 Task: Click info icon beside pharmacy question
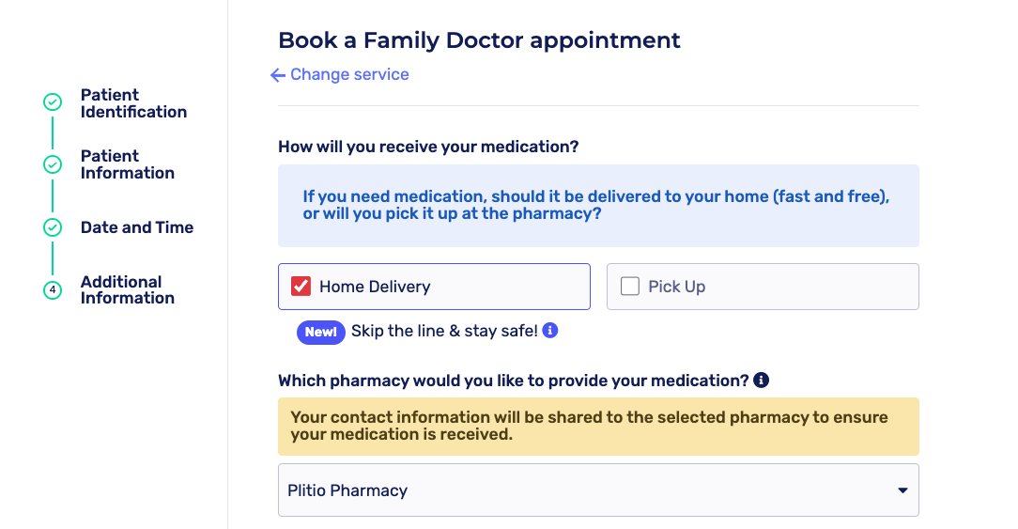click(x=762, y=381)
